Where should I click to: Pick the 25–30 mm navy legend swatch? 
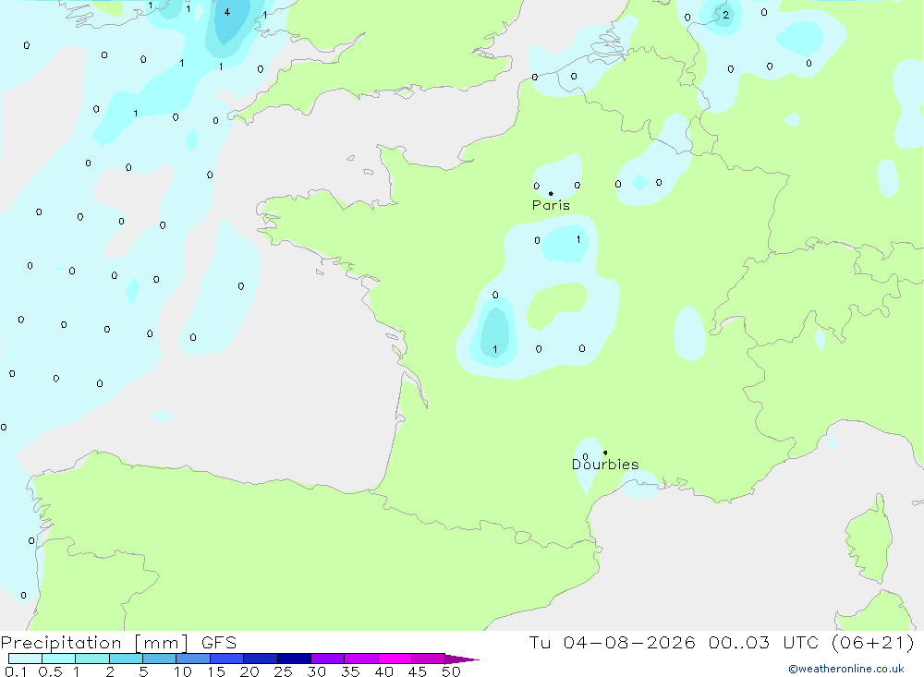[294, 659]
